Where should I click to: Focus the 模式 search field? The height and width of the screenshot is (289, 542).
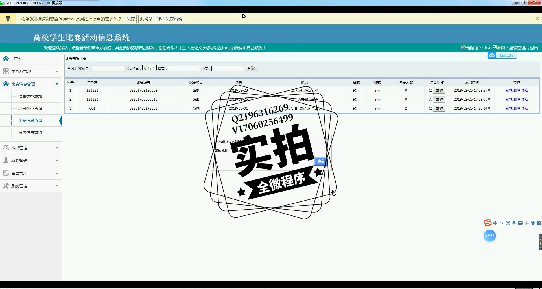pos(184,68)
